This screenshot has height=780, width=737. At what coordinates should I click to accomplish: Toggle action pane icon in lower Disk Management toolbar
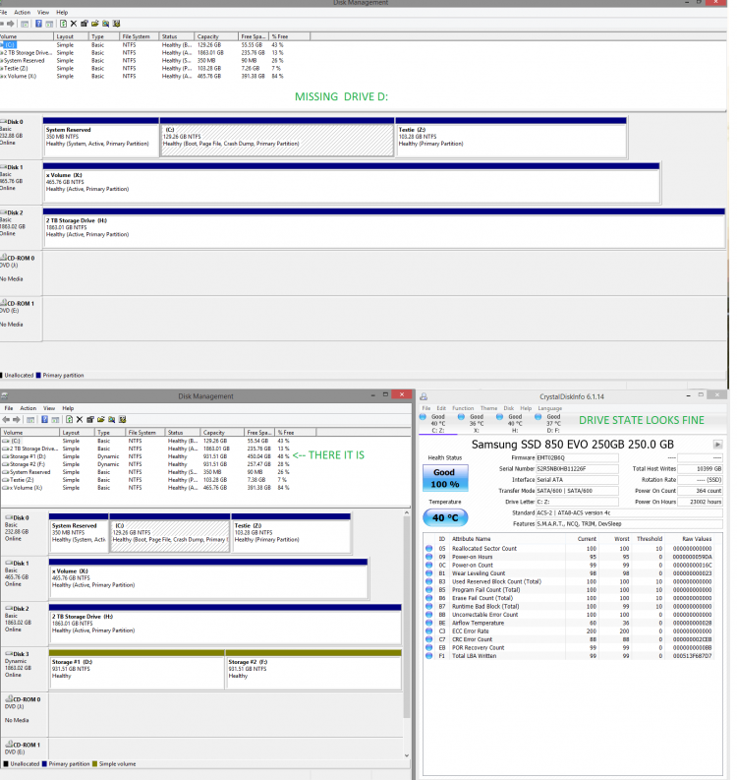coord(55,419)
